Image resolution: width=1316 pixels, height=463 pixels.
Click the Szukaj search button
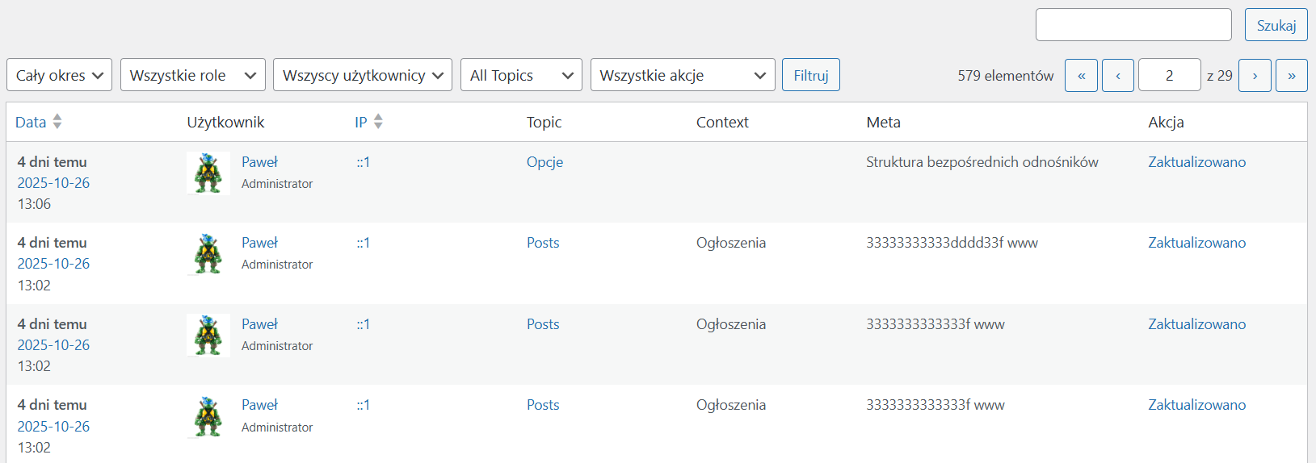tap(1276, 25)
